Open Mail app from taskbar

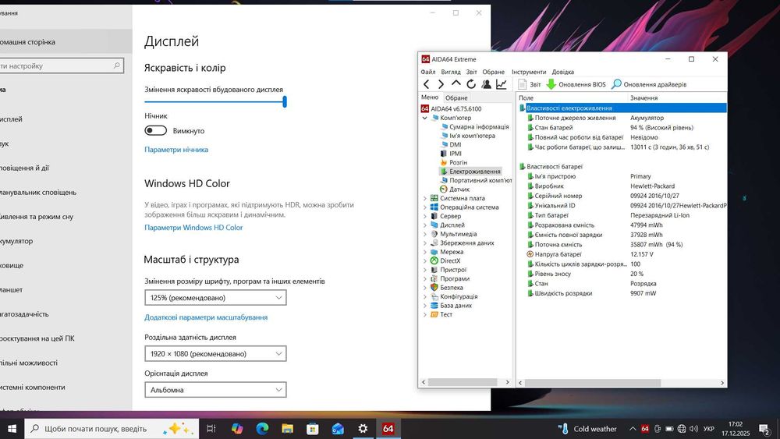338,429
